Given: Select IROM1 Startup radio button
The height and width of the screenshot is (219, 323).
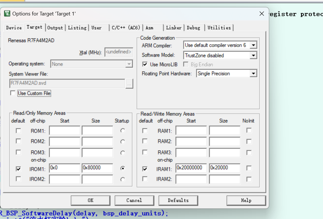Looking at the screenshot, I should pyautogui.click(x=122, y=168).
